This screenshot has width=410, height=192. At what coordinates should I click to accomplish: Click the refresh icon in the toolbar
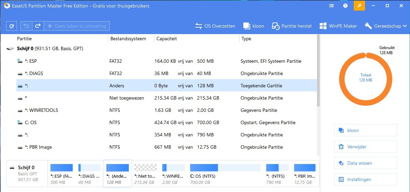(12, 26)
